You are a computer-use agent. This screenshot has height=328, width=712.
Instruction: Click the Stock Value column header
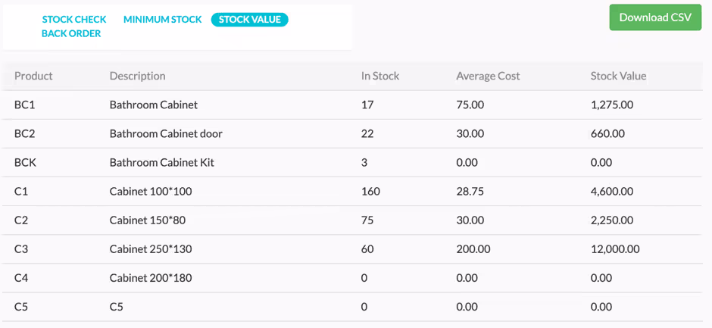pos(618,76)
